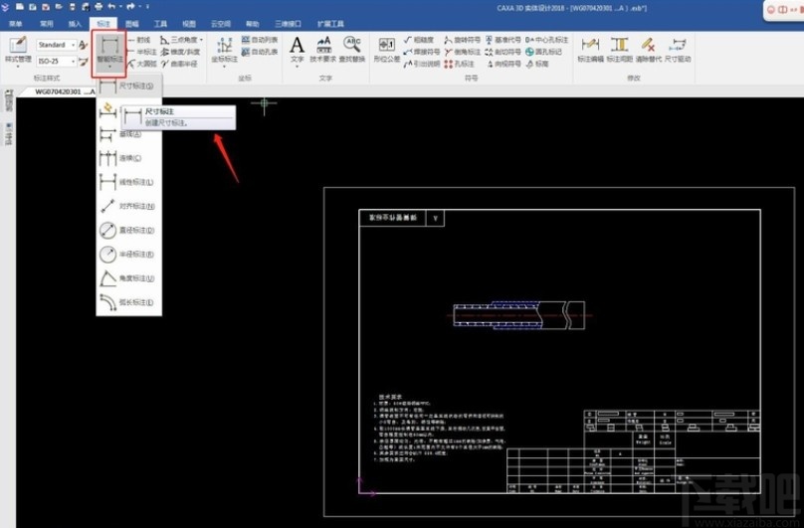The height and width of the screenshot is (528, 804).
Task: Switch to the 云空间 ribbon tab
Action: pos(221,24)
